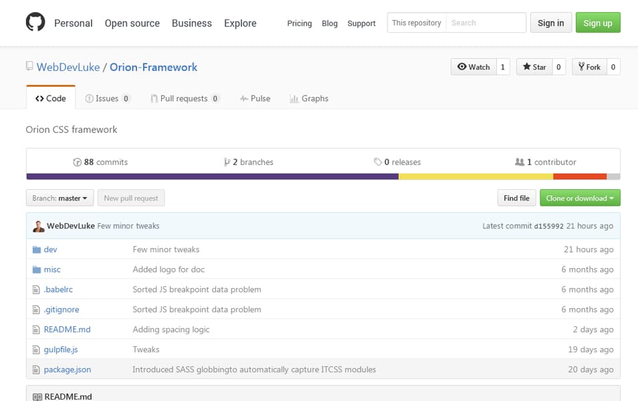Focus the repository Search field

click(486, 23)
